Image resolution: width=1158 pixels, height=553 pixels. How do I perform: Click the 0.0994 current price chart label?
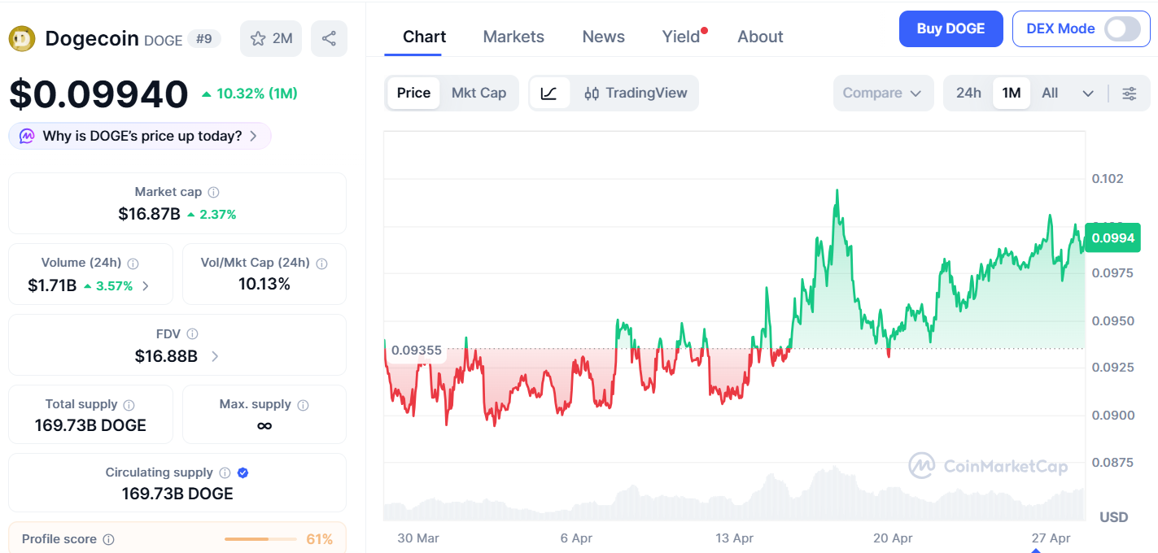[1112, 237]
